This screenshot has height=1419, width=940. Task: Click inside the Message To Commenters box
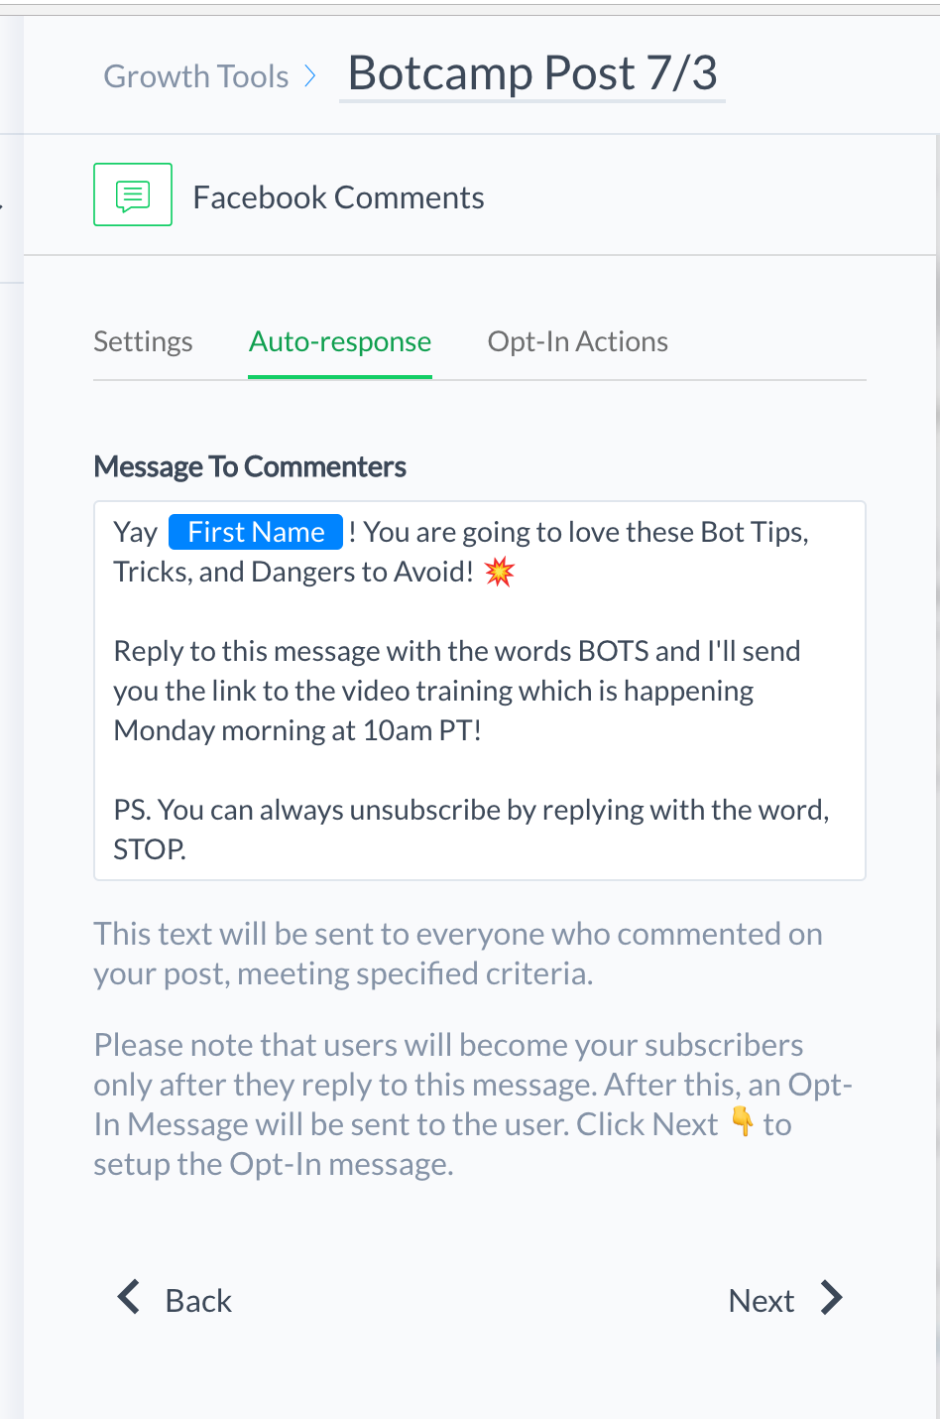480,691
